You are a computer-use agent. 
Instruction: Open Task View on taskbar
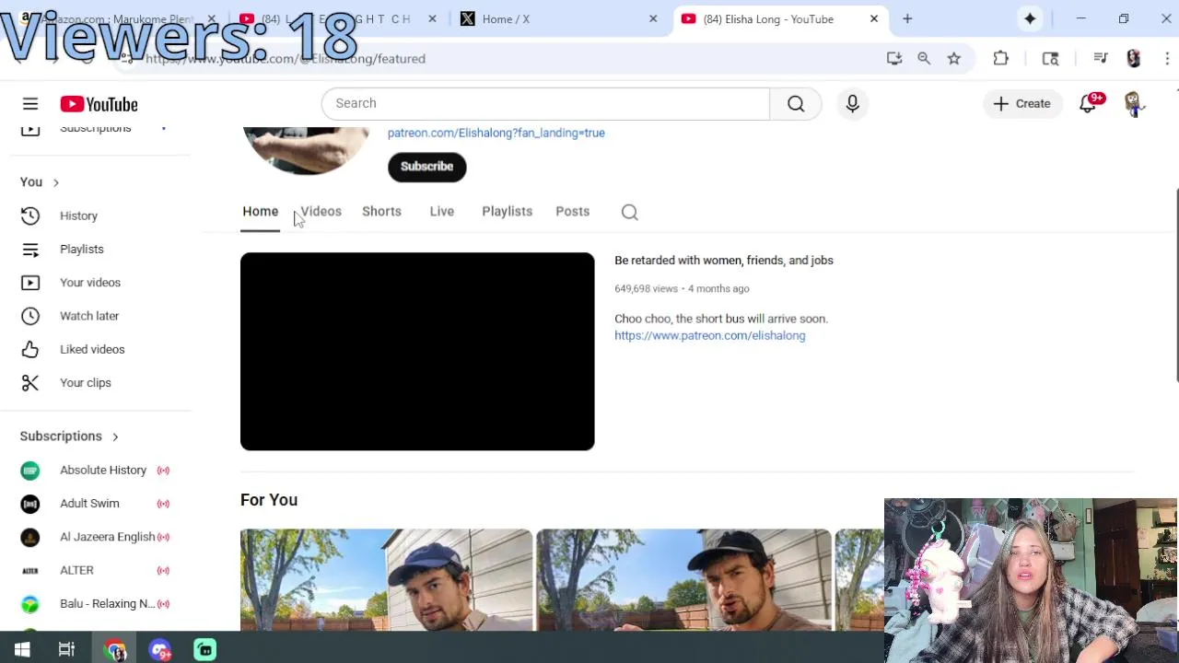click(x=66, y=650)
